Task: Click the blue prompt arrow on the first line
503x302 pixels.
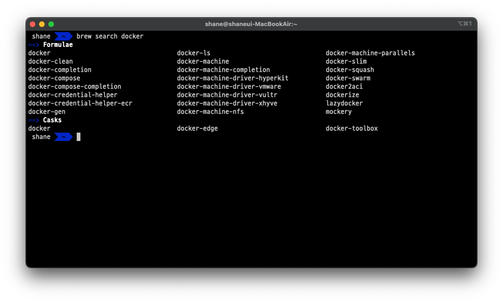Action: coord(64,36)
